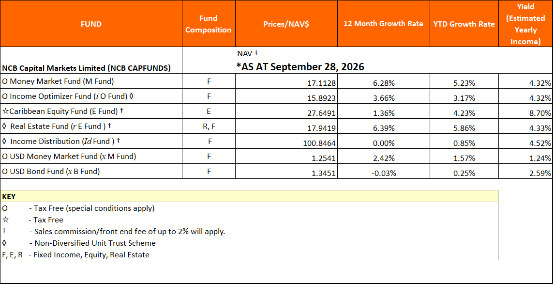Click the YTD growth 0.85%
The width and height of the screenshot is (554, 284).
point(464,143)
